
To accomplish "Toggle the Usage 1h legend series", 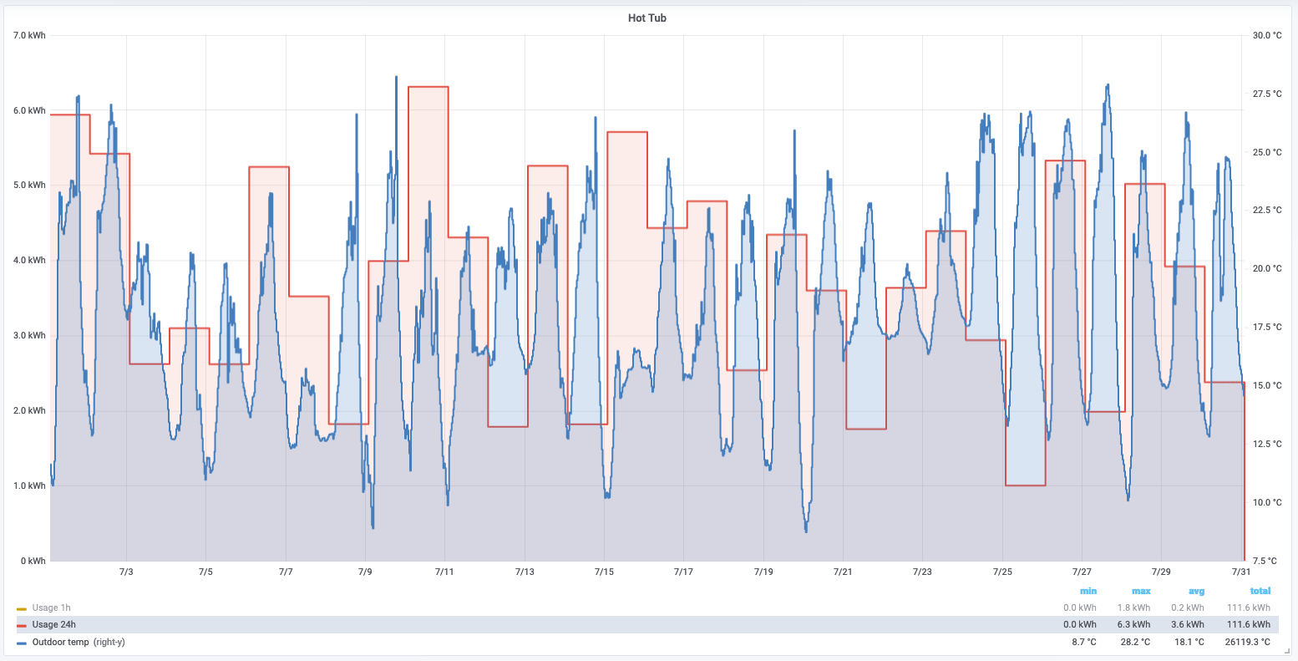I will (53, 608).
